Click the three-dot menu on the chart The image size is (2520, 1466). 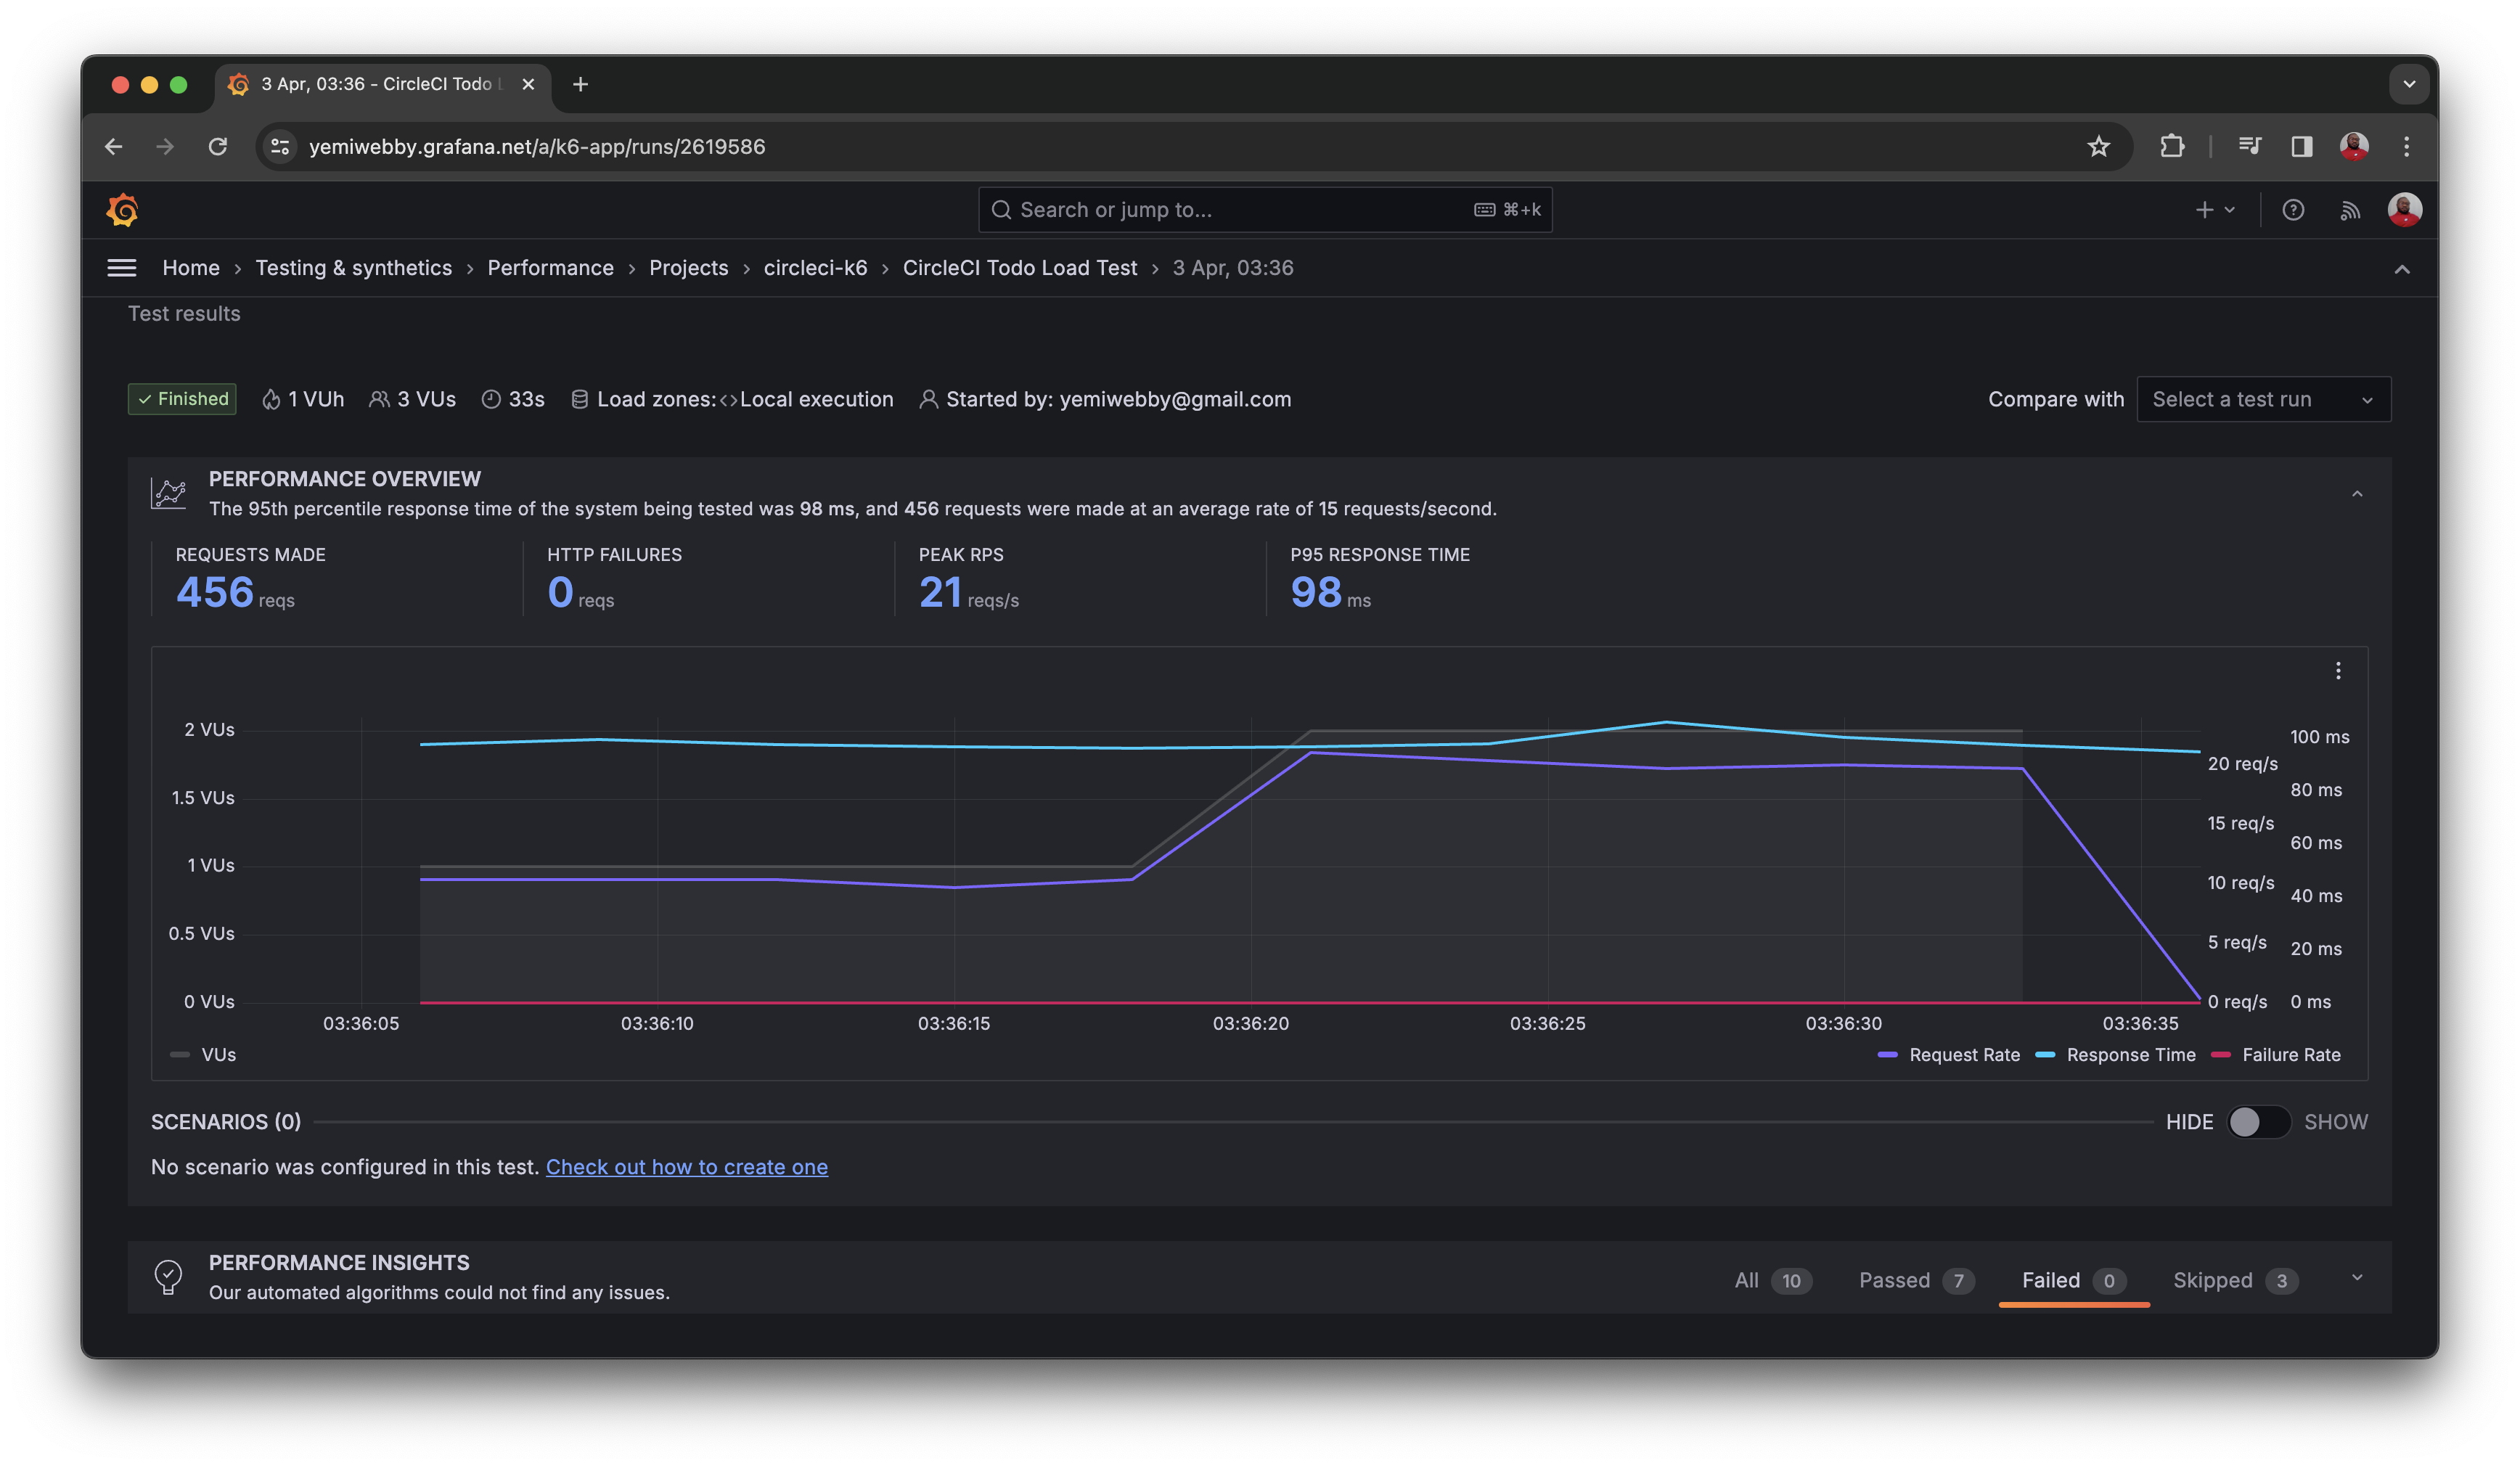pyautogui.click(x=2339, y=670)
